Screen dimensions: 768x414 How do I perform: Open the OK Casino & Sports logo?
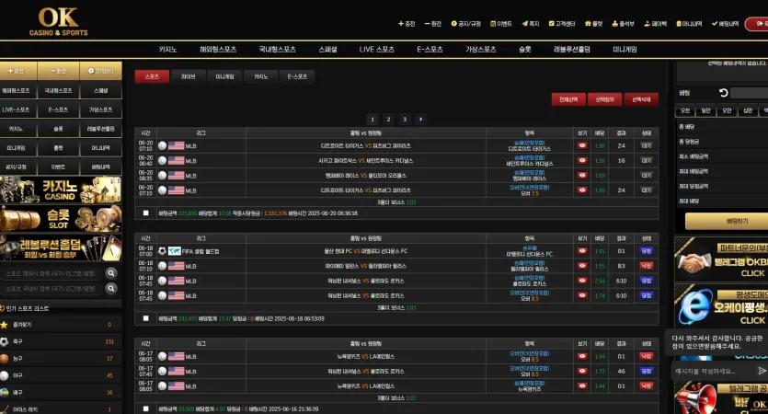point(58,21)
